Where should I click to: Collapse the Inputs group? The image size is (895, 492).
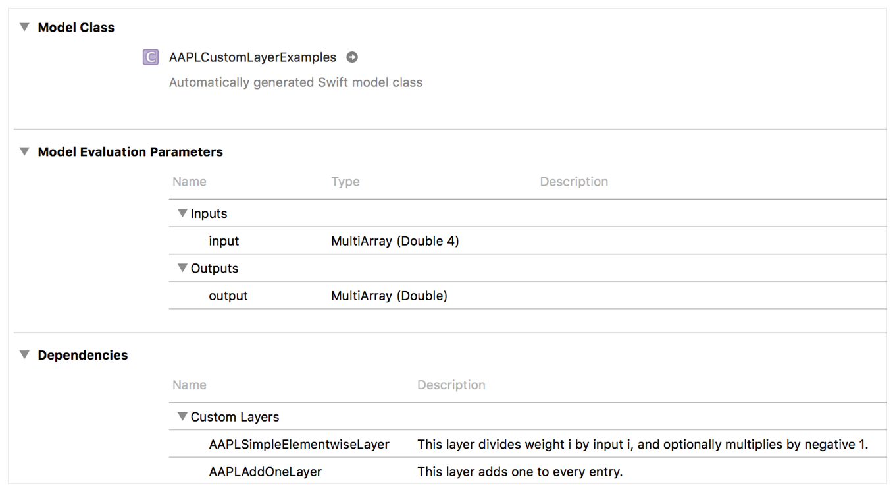point(182,213)
